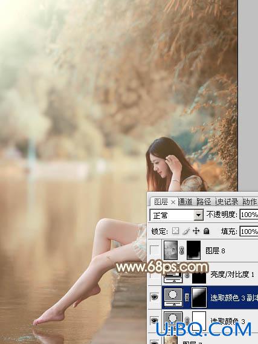Switch to the 通道 tab
The width and height of the screenshot is (258, 344).
185,201
